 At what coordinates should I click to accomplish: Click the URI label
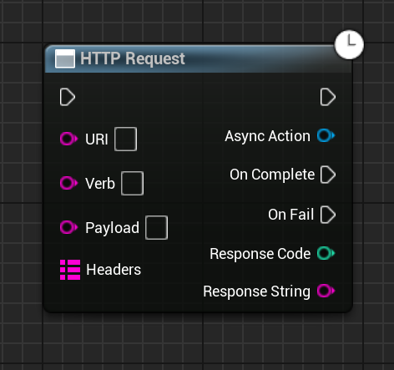pos(97,139)
